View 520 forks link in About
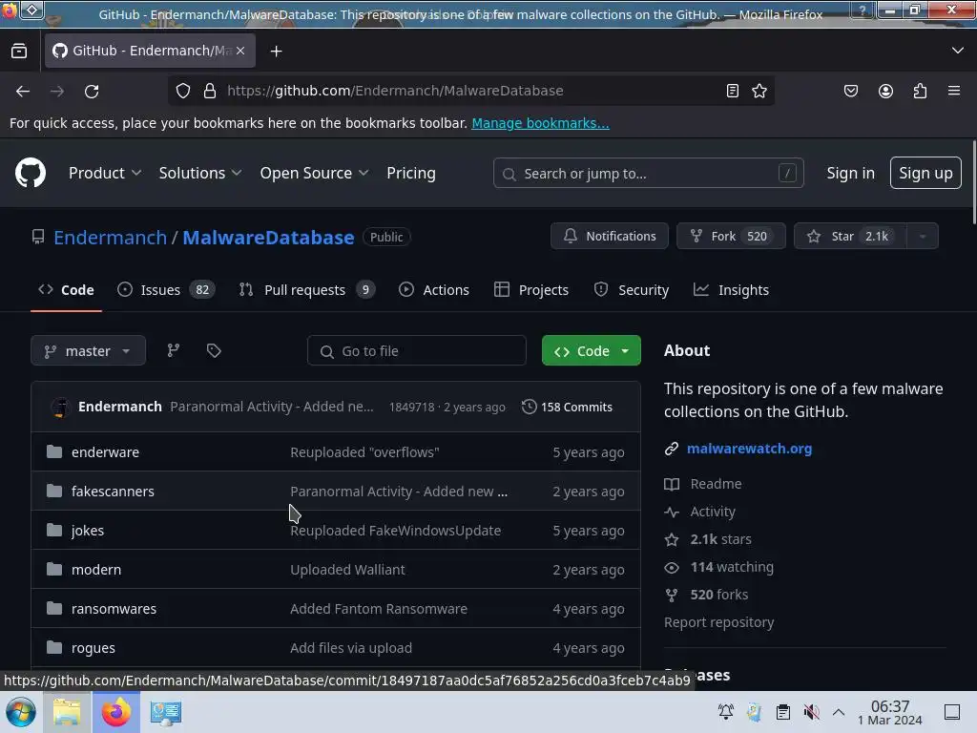The image size is (977, 733). [x=707, y=595]
